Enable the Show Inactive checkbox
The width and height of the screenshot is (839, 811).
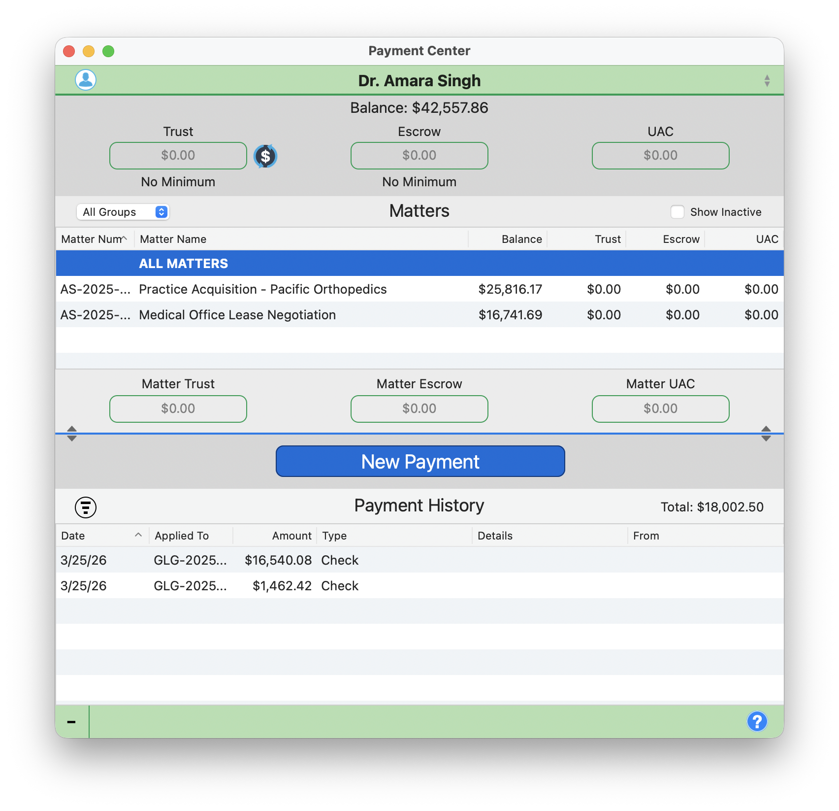[678, 211]
